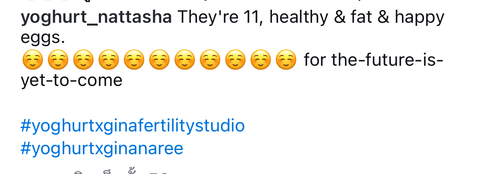This screenshot has width=483, height=174.
Task: Click the tenth relieved-face emoji in the row
Action: (260, 59)
